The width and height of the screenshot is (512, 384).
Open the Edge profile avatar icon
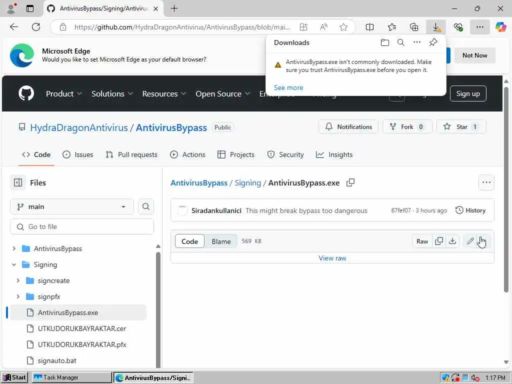pyautogui.click(x=12, y=8)
